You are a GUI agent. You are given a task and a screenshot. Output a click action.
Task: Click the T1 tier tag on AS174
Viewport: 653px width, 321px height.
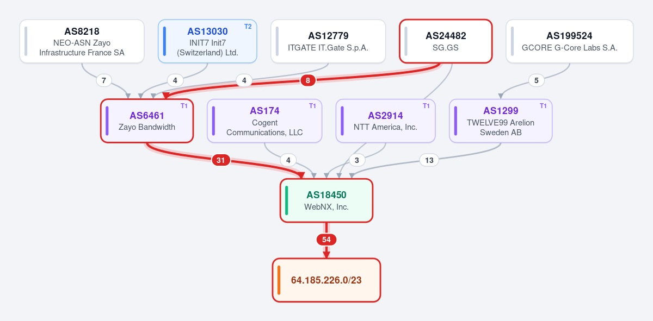[312, 106]
